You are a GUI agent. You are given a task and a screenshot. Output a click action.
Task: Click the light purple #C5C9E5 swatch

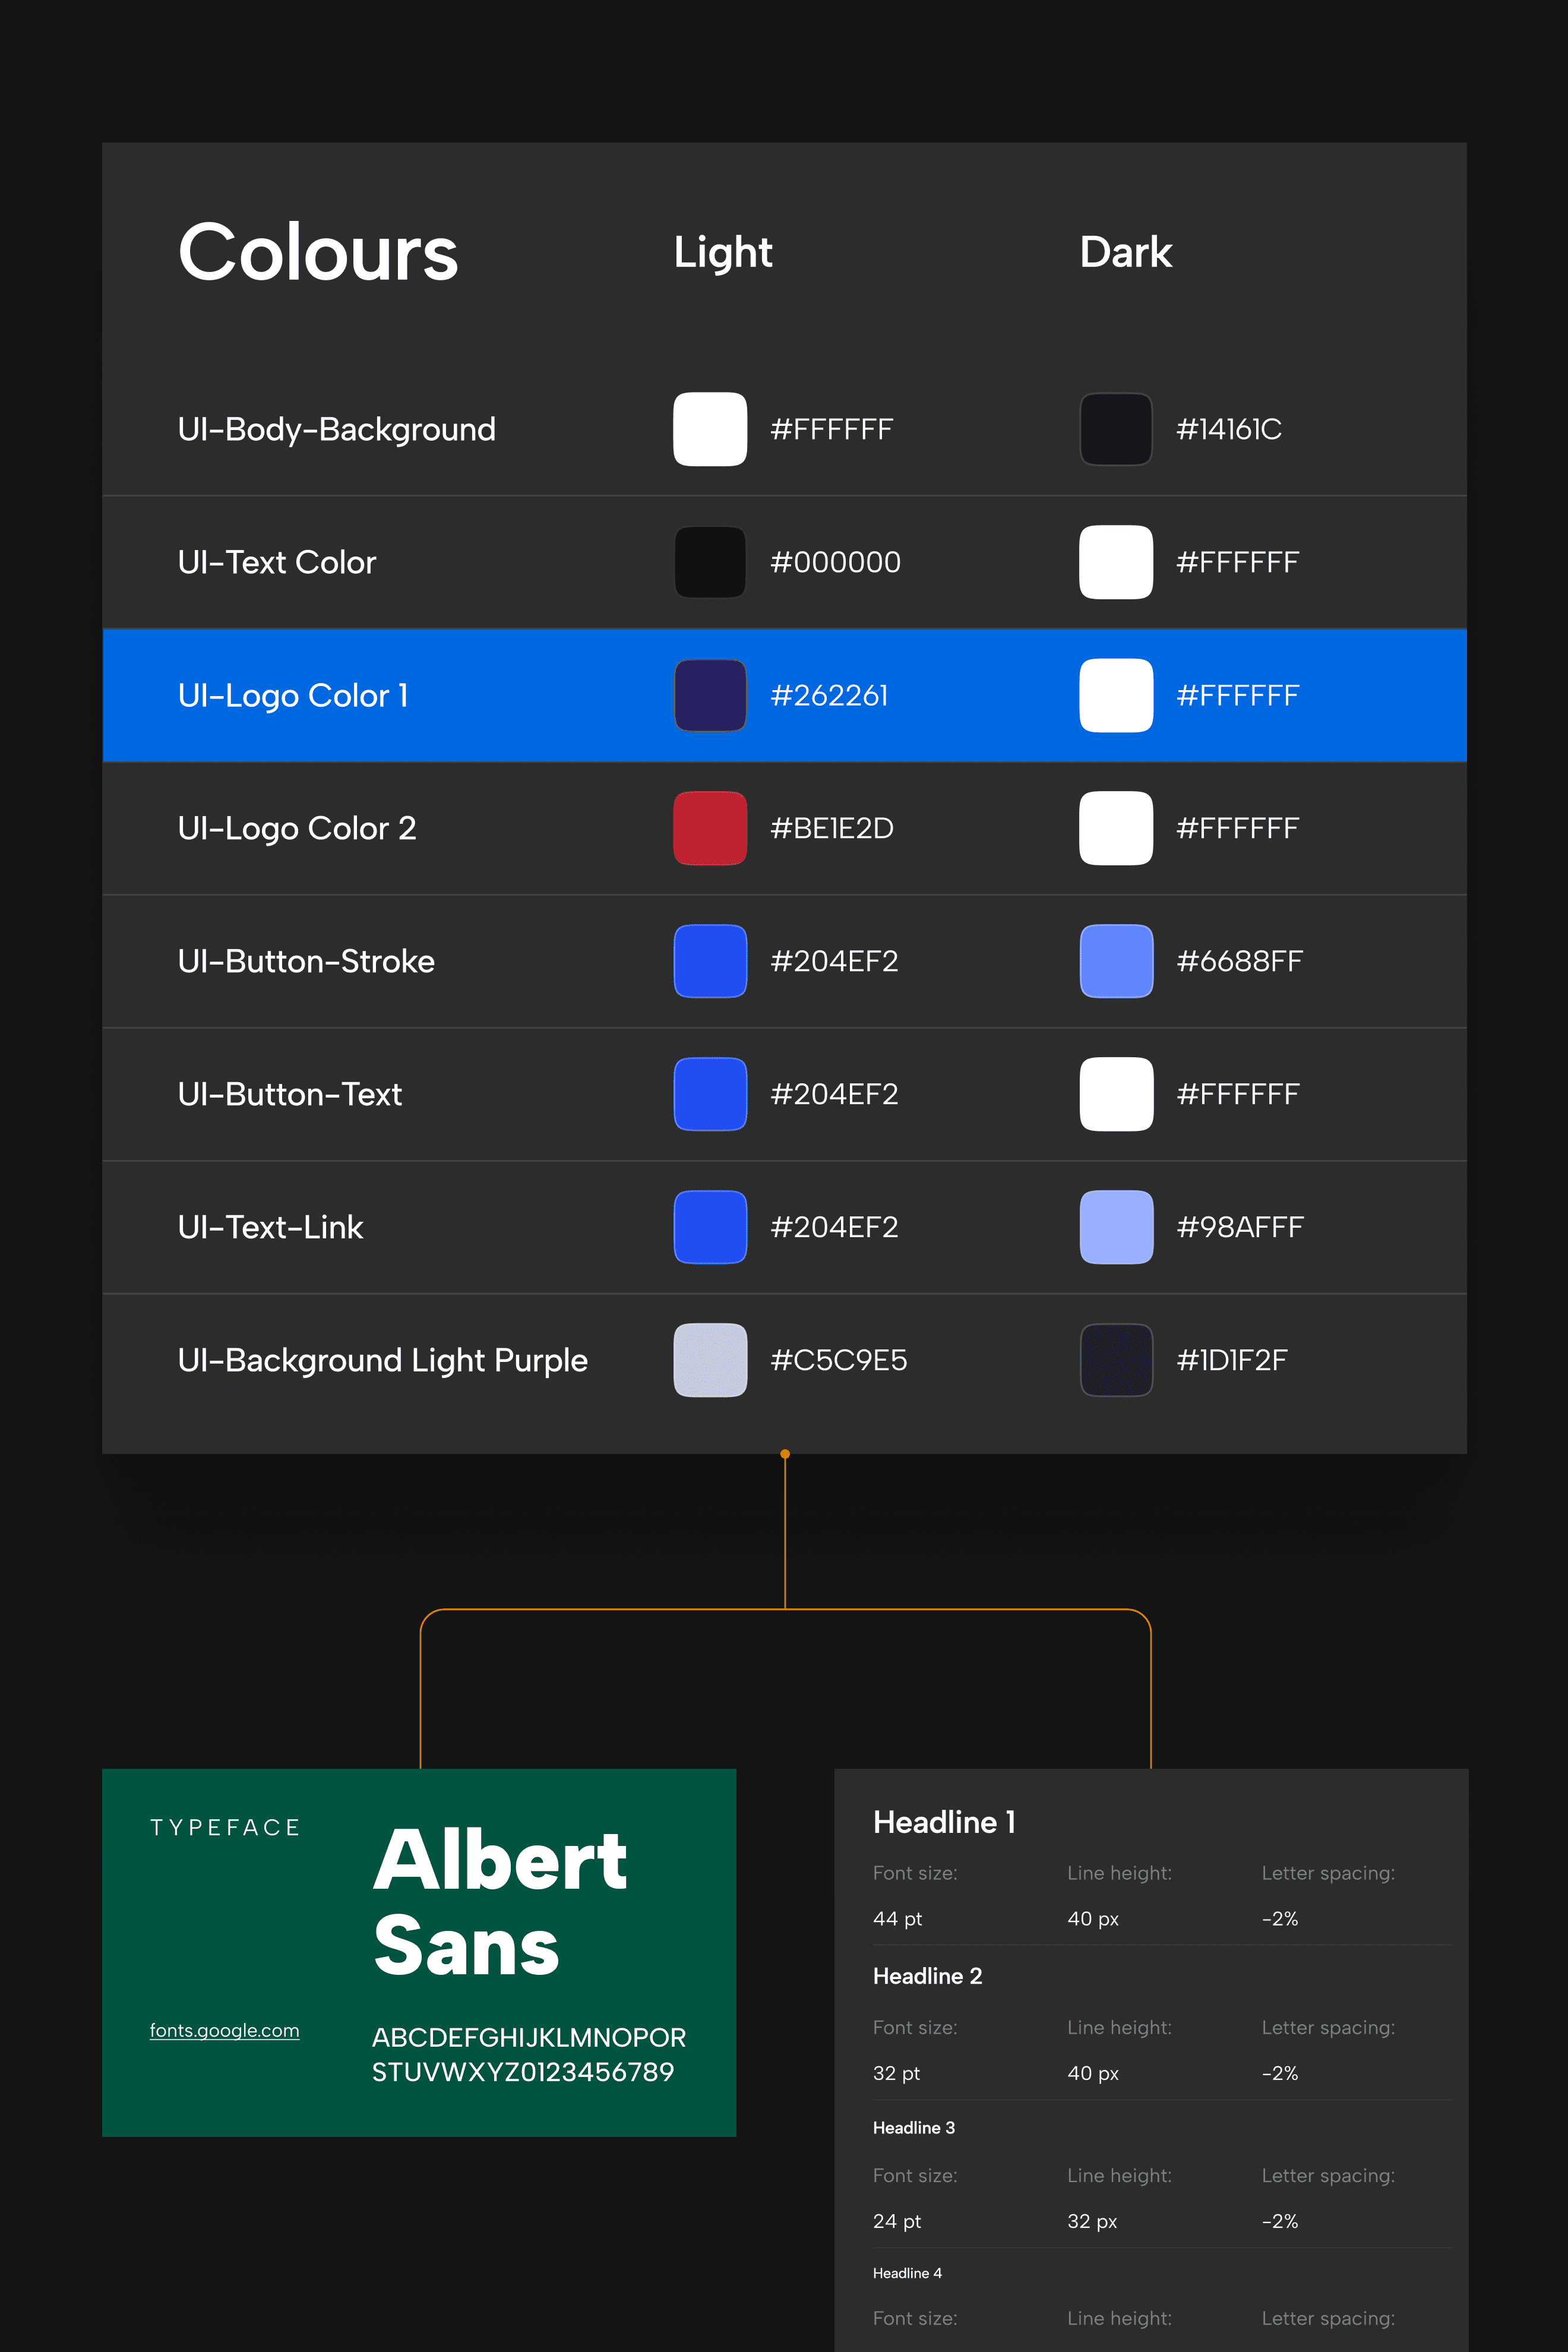(710, 1360)
